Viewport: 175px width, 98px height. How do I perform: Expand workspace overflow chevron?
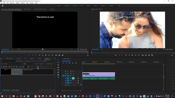[119, 6]
